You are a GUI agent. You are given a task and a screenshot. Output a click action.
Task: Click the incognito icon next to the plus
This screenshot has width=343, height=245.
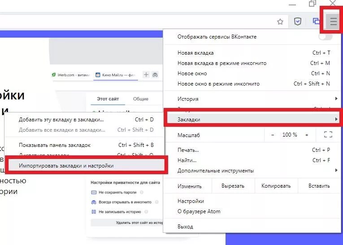point(155,75)
